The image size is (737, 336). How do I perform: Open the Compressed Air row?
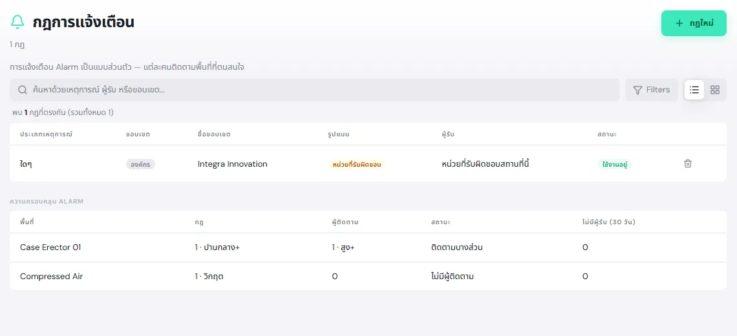pos(368,277)
